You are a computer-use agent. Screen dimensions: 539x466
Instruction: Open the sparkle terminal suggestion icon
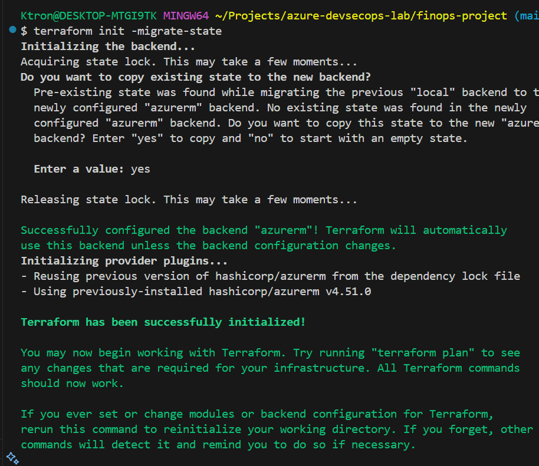pyautogui.click(x=11, y=457)
